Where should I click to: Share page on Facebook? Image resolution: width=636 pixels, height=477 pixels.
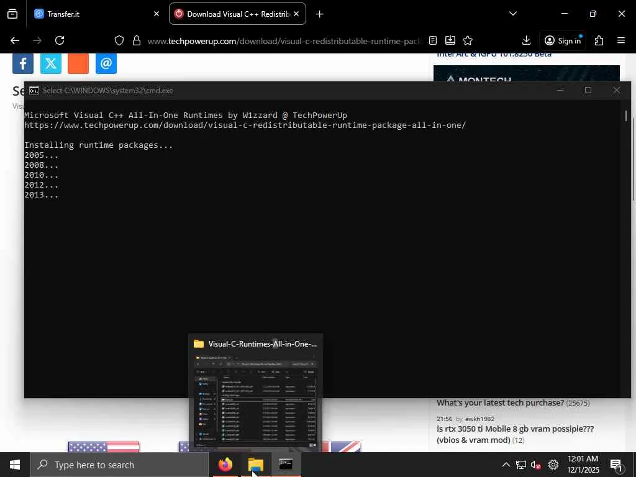[23, 64]
